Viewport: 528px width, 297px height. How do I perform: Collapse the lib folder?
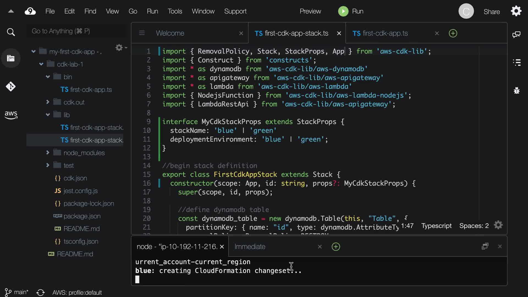48,115
